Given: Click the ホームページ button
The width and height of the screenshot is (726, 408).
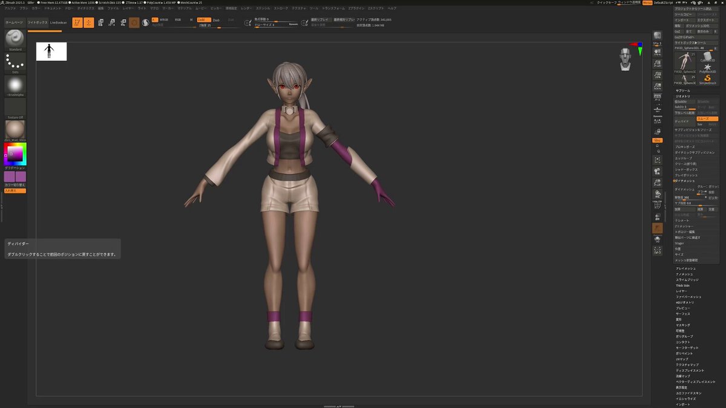Looking at the screenshot, I should [x=14, y=22].
